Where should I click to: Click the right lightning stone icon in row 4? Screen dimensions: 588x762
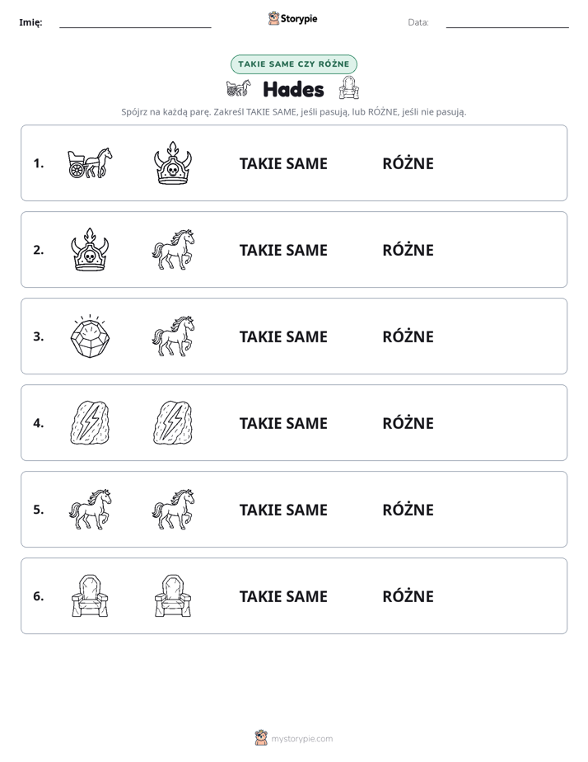173,423
